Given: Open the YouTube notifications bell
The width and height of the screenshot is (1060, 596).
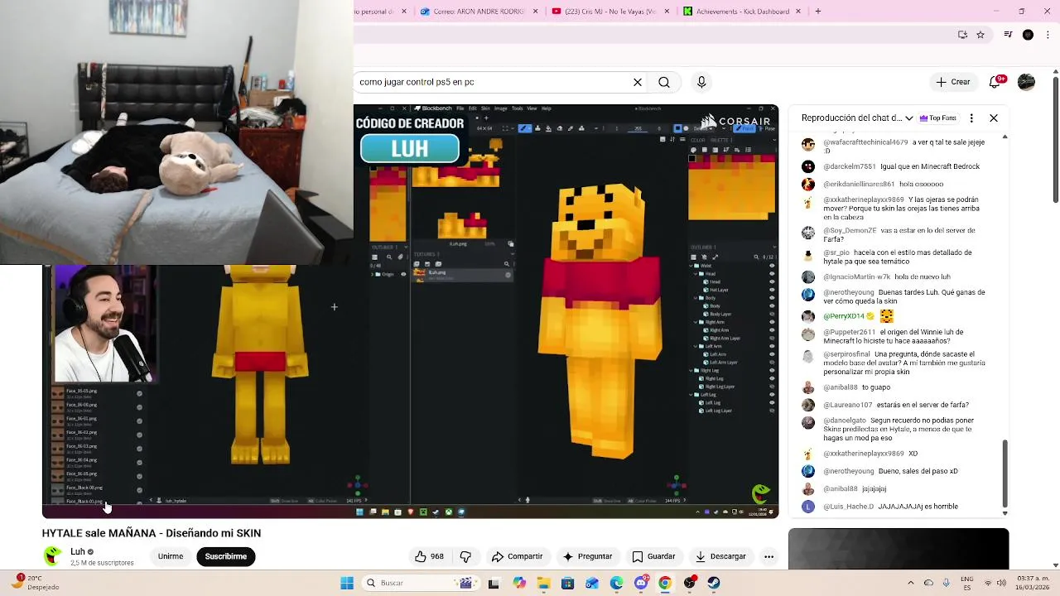Looking at the screenshot, I should point(995,82).
